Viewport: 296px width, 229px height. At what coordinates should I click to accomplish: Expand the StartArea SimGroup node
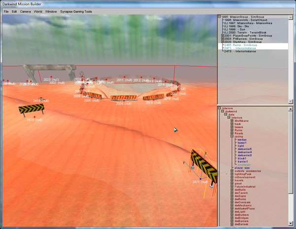(x=222, y=42)
